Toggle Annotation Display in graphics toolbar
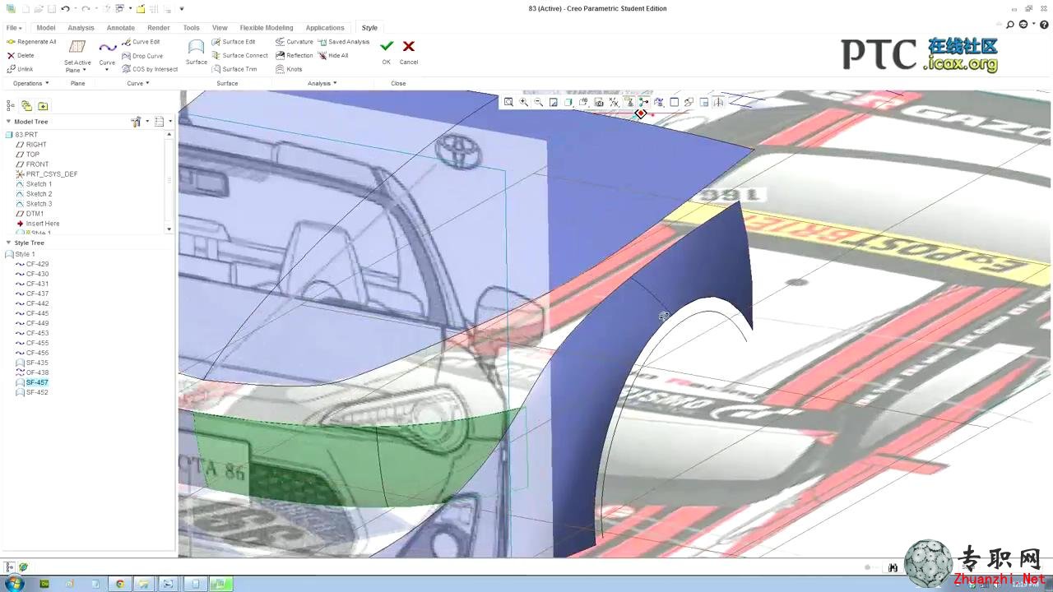Viewport: 1053px width, 592px height. [629, 102]
